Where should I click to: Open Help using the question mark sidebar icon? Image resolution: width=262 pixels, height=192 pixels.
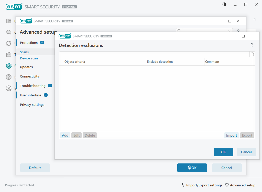[8, 77]
